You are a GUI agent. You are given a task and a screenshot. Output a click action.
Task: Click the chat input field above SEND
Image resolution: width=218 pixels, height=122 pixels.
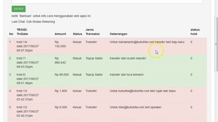[107, 1]
